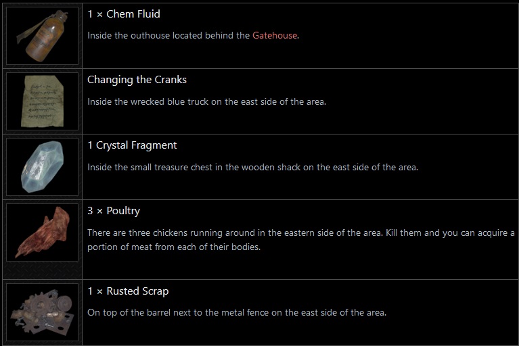Select the '1 × Rusted Scrap' title
The width and height of the screenshot is (519, 346).
point(128,291)
